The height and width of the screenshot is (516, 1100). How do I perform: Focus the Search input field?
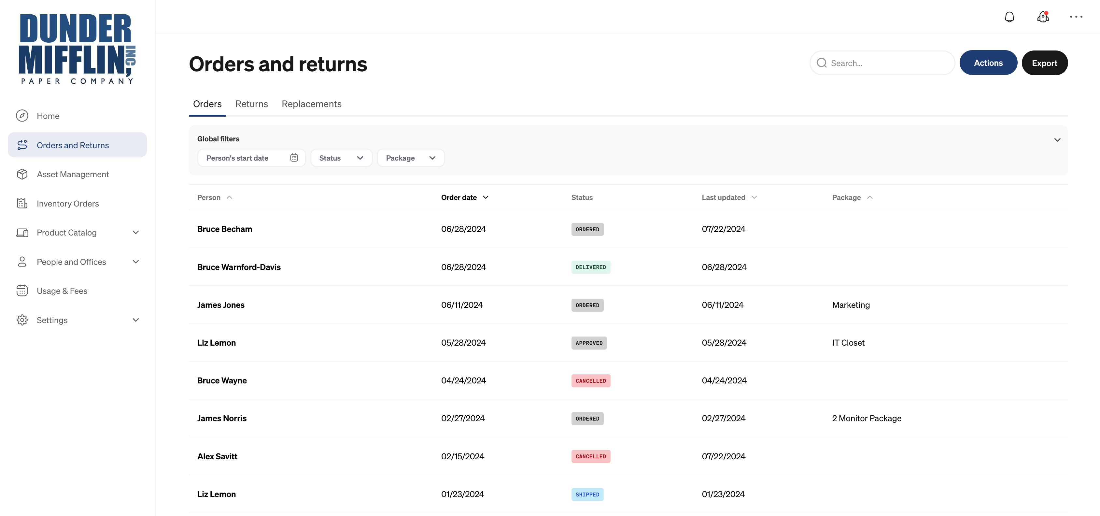click(888, 63)
